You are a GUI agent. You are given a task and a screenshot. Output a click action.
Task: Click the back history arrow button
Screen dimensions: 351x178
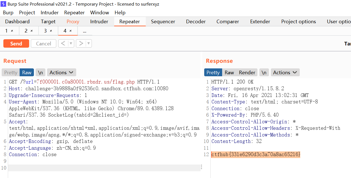pos(63,43)
